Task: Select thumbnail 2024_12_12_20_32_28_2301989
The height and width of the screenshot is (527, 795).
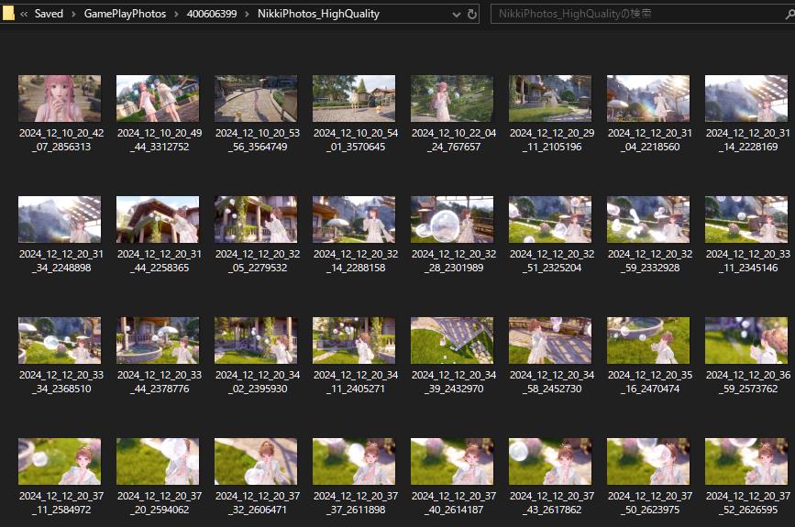Action: (452, 219)
